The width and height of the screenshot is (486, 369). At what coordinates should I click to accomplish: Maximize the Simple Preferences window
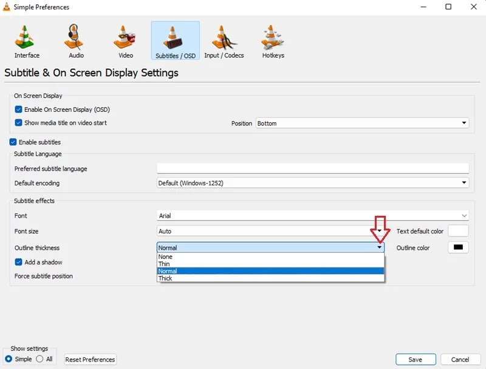[x=448, y=7]
